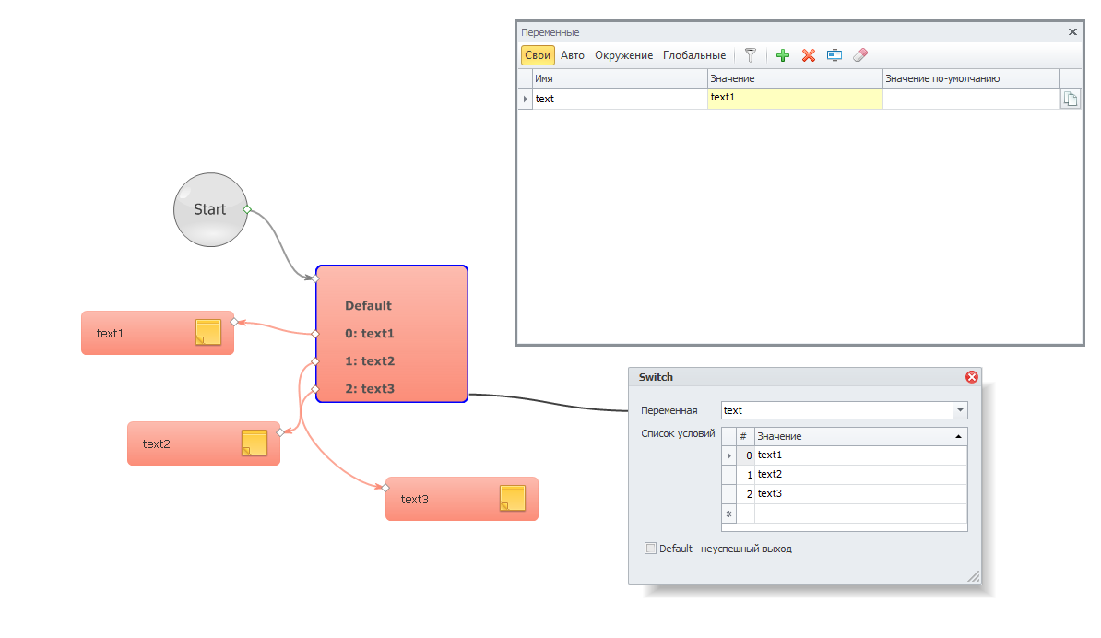Viewport: 1101px width, 638px height.
Task: Click the Start node on the canvas
Action: pos(210,210)
